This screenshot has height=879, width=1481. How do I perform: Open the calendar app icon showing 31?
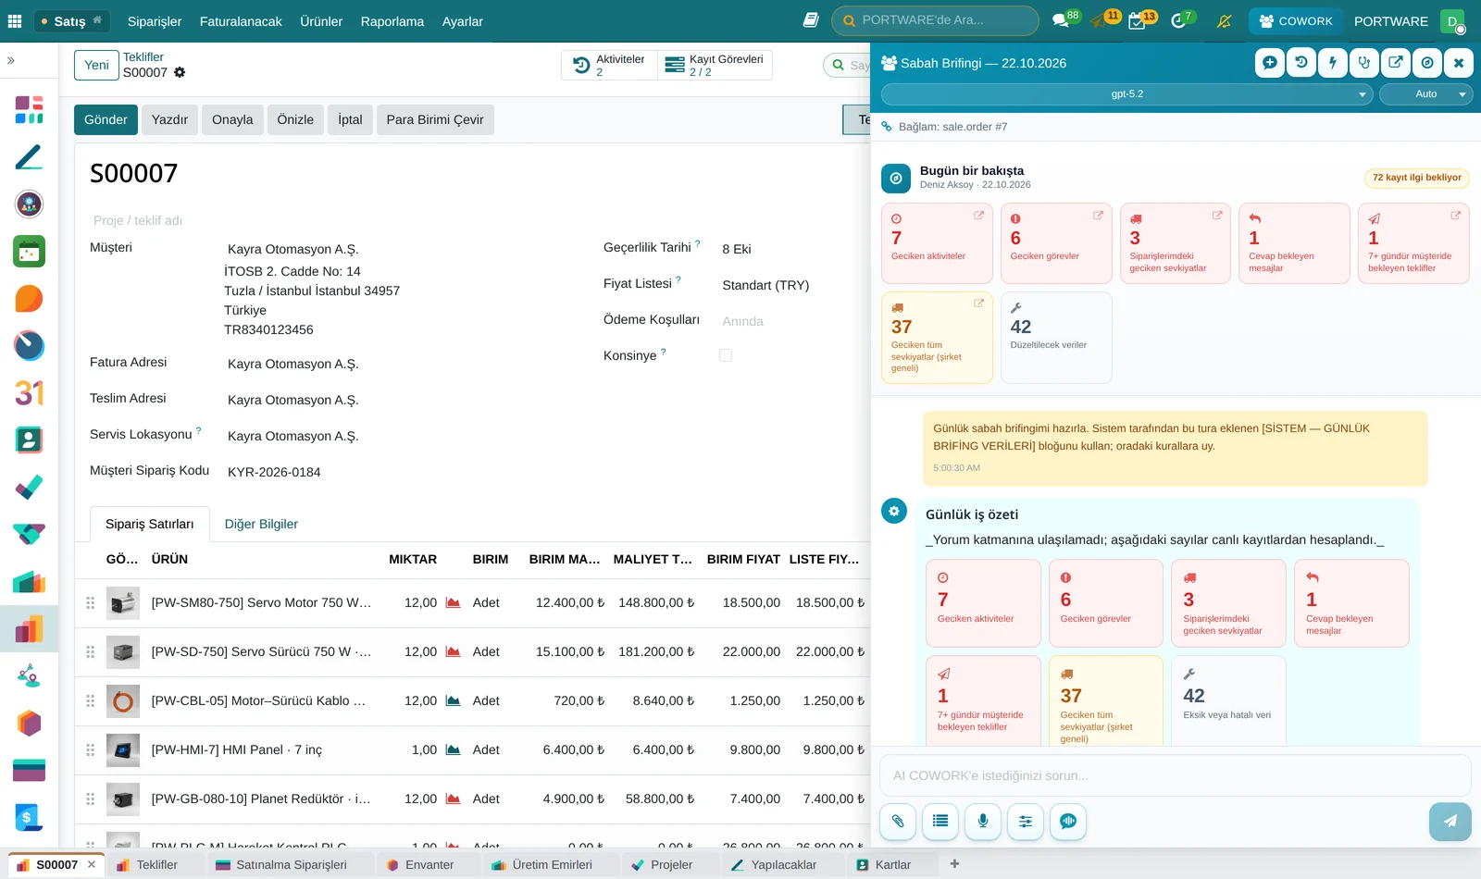(29, 393)
